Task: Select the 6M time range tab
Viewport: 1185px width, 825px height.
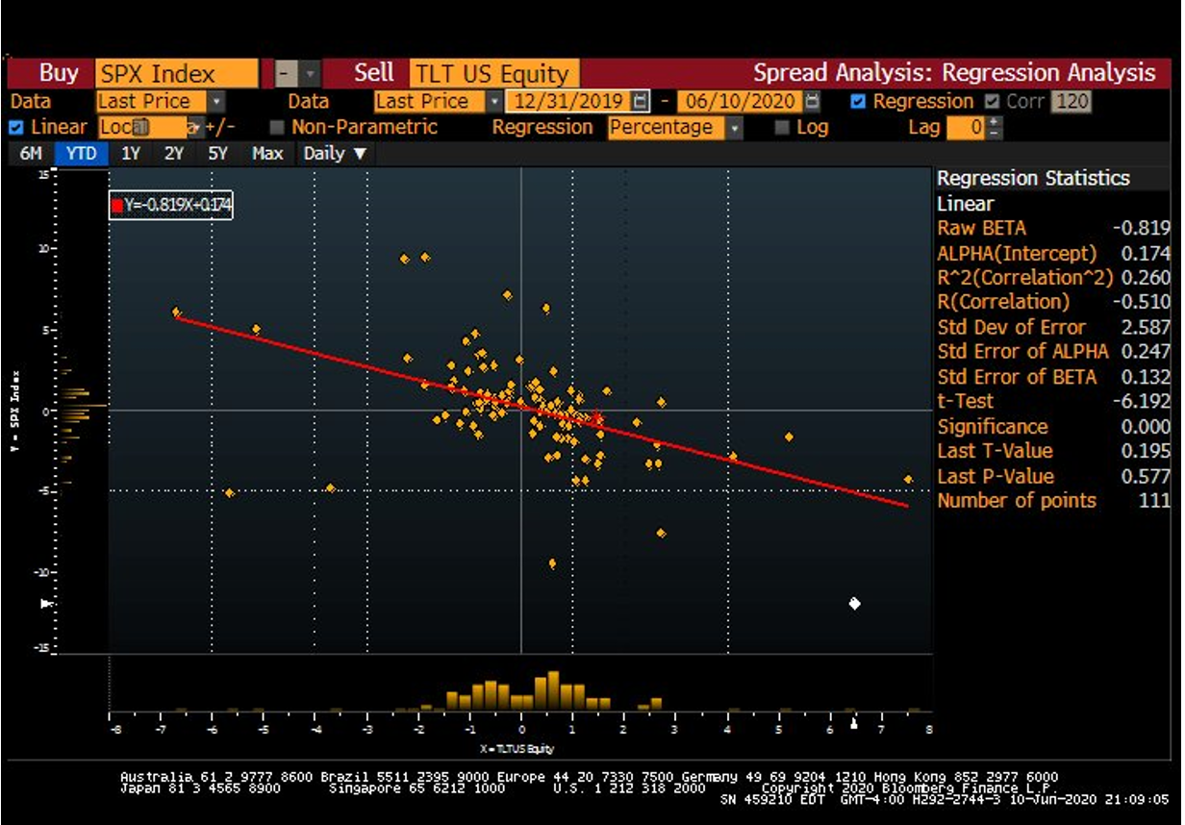Action: (x=31, y=154)
